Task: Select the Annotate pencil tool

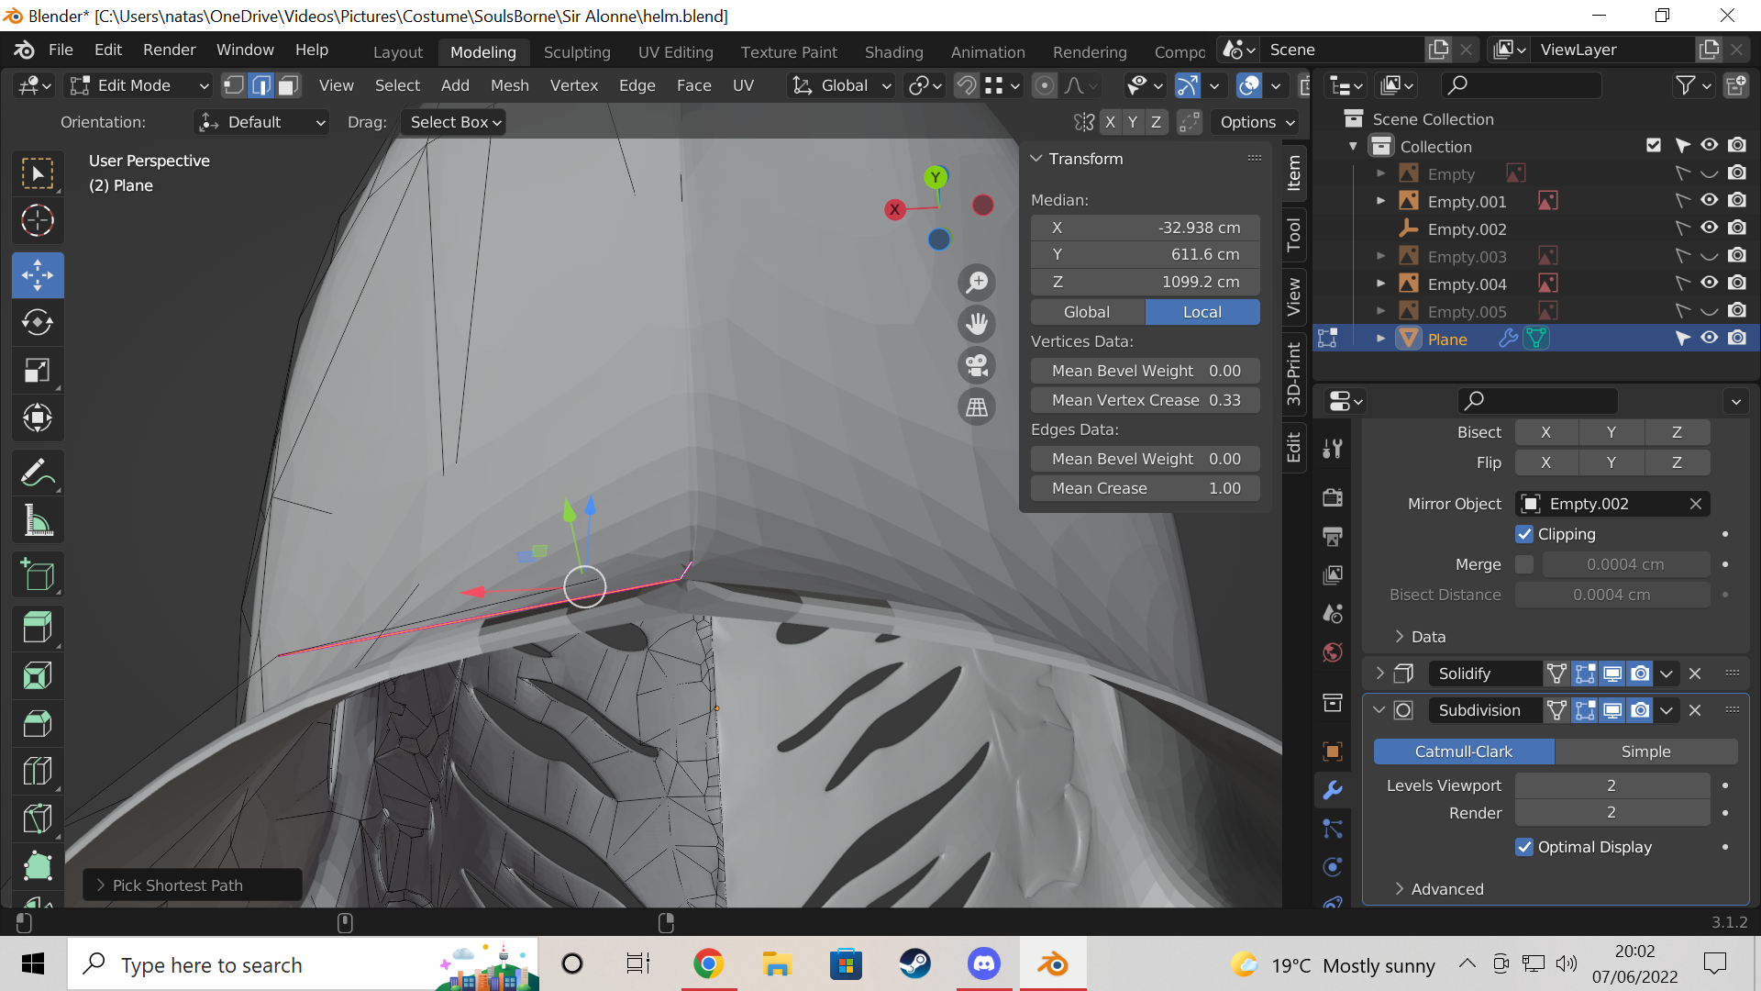Action: [37, 473]
